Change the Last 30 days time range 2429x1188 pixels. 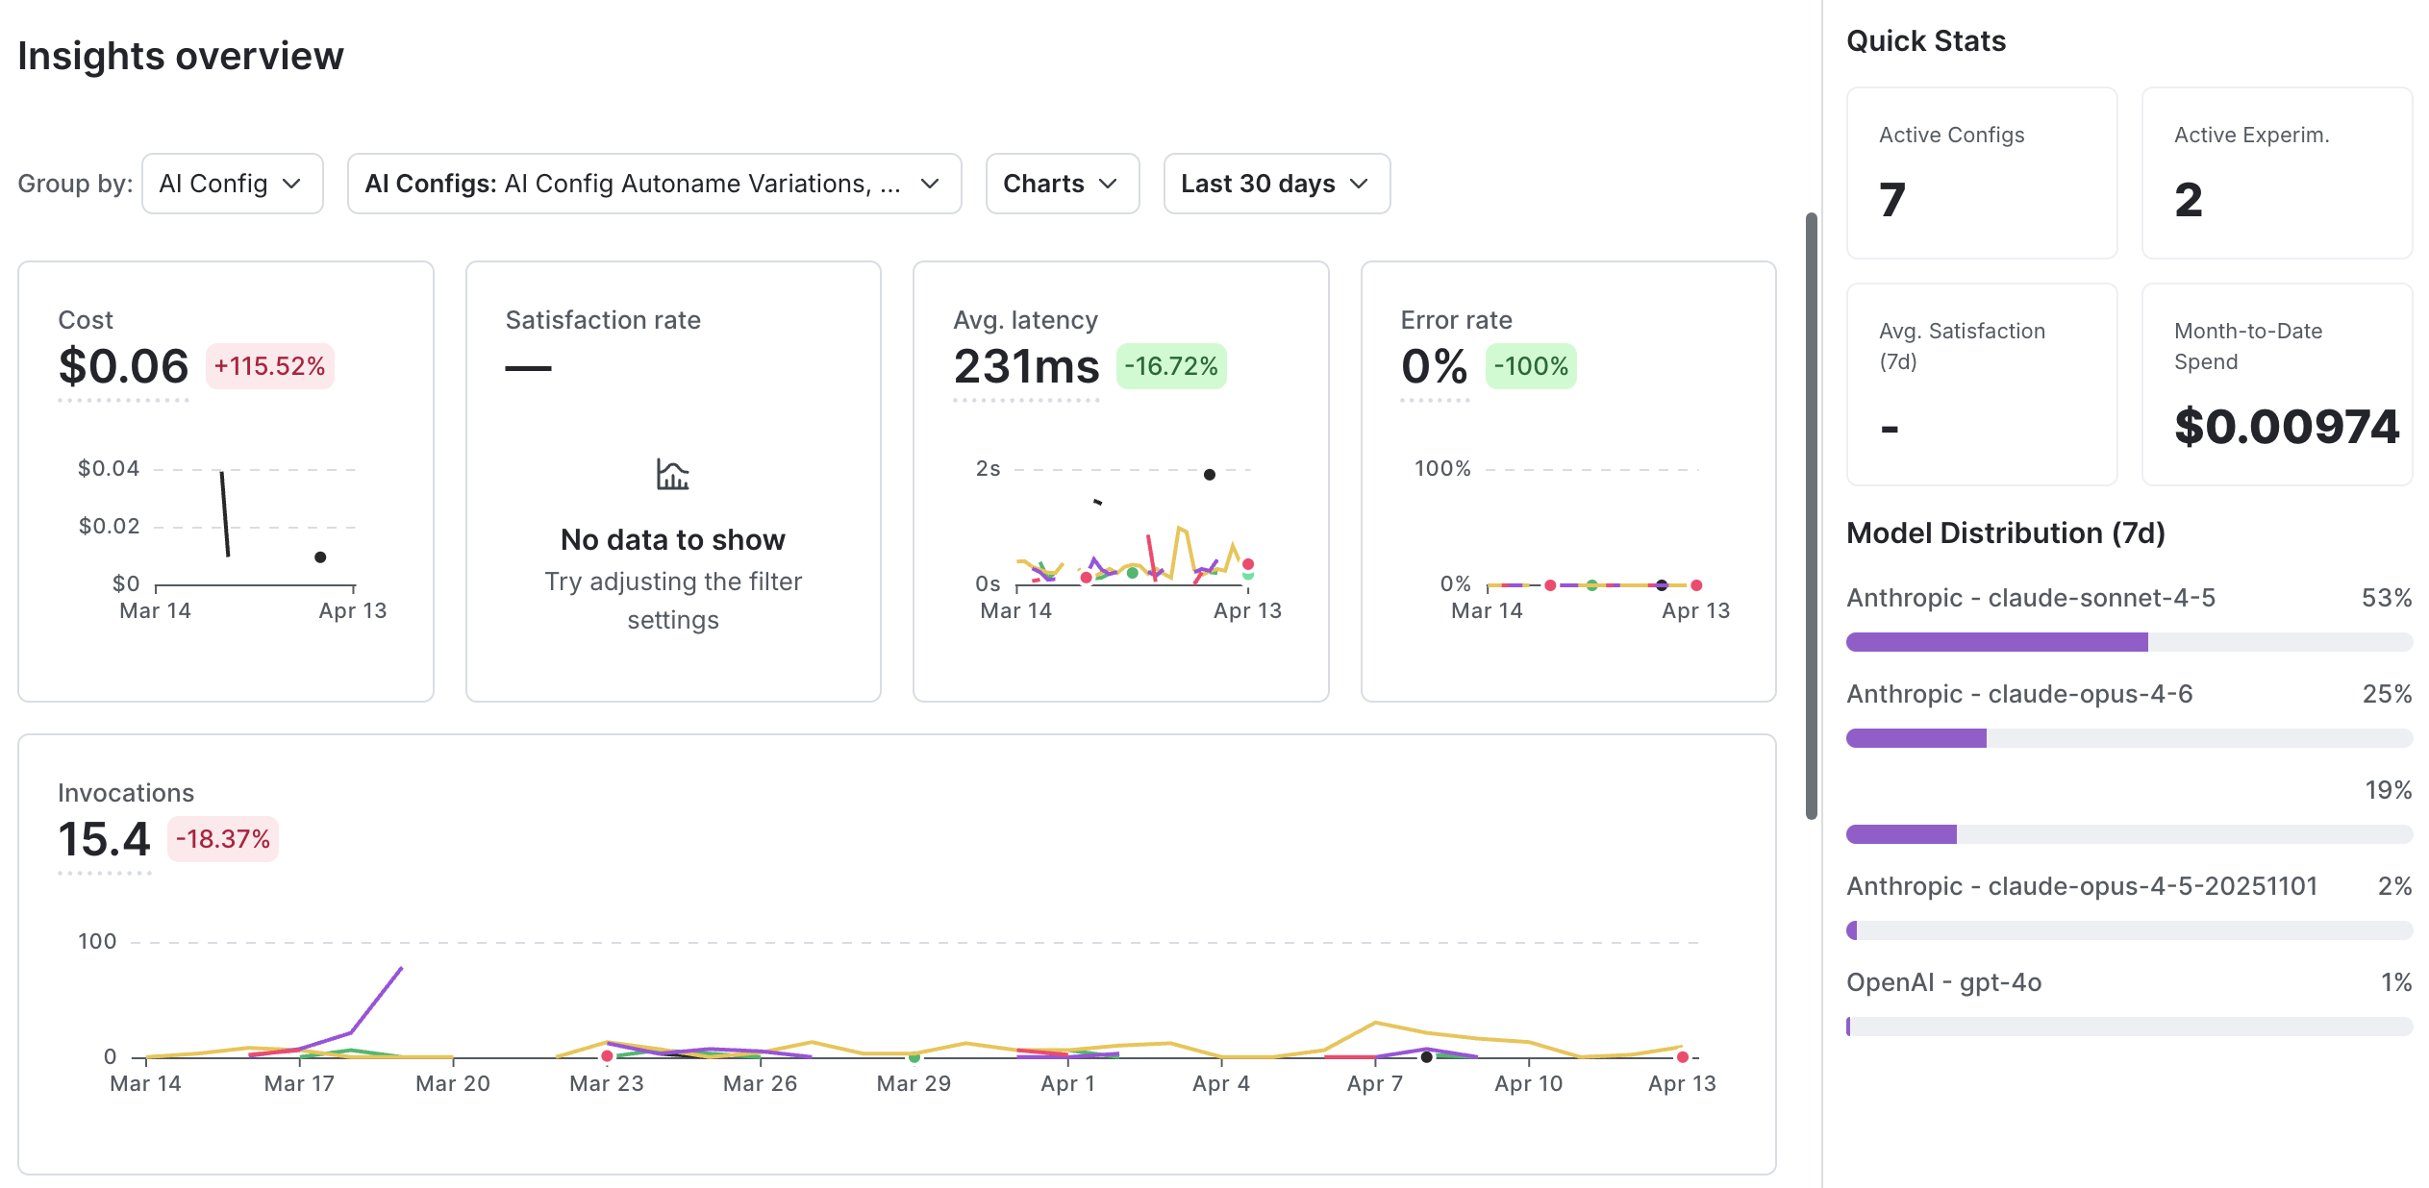[1275, 184]
